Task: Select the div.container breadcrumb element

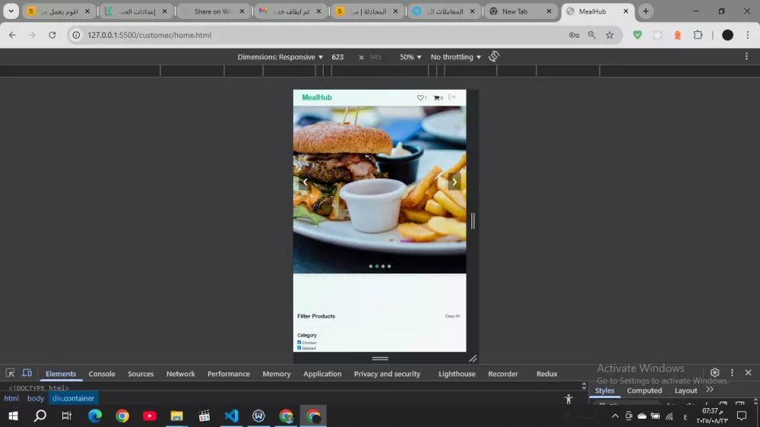Action: 73,398
